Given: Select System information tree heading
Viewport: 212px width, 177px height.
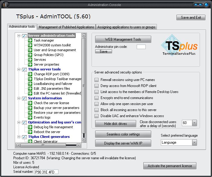Looking at the screenshot, I should point(45,98).
